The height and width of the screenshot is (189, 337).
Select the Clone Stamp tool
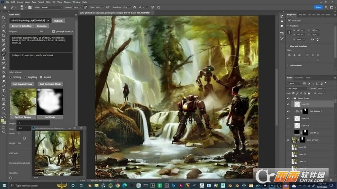tap(3, 58)
